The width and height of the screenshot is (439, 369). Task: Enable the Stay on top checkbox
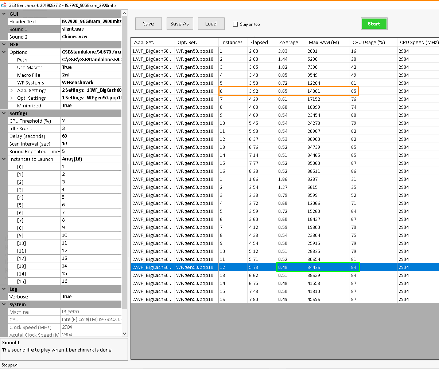(235, 24)
